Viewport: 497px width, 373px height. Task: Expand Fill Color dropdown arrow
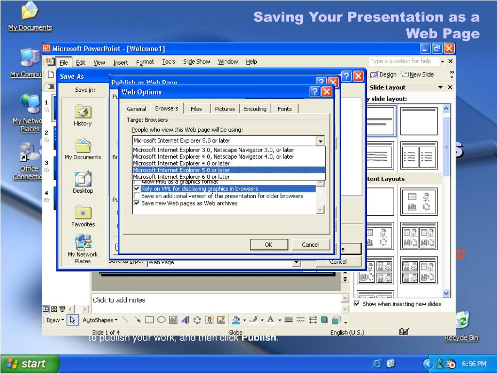[x=245, y=321]
